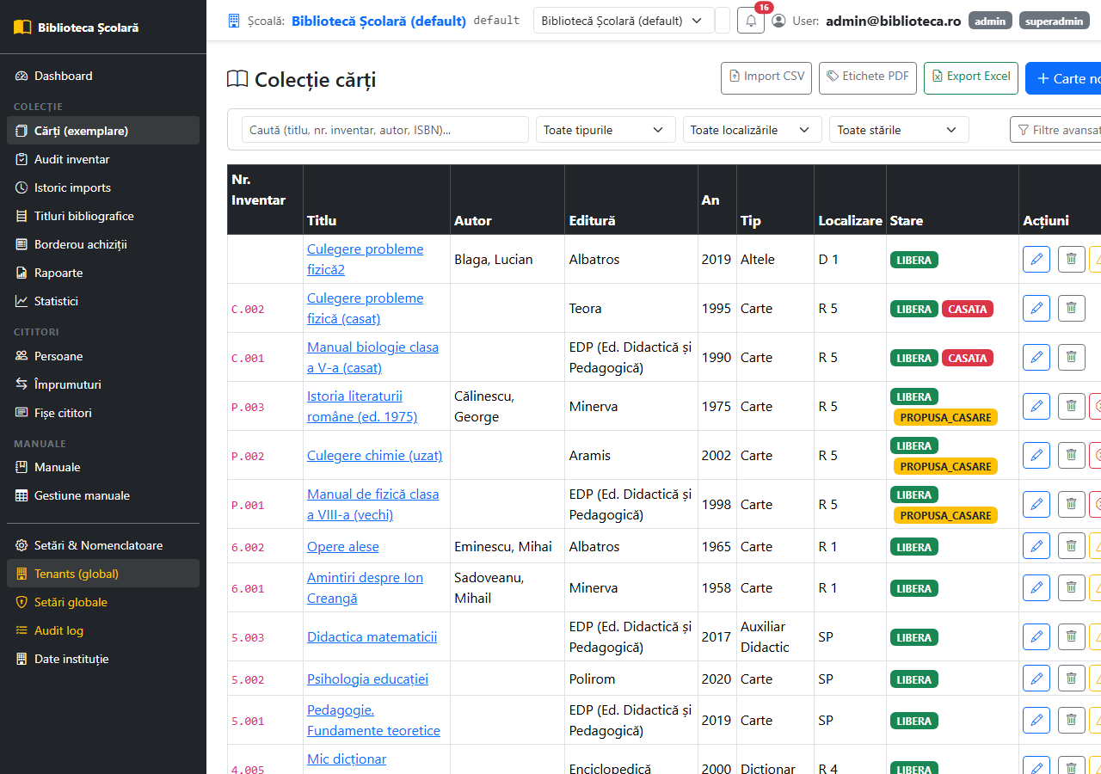Open the school selector dropdown in header
Screen dimensions: 1101x774
(x=624, y=21)
